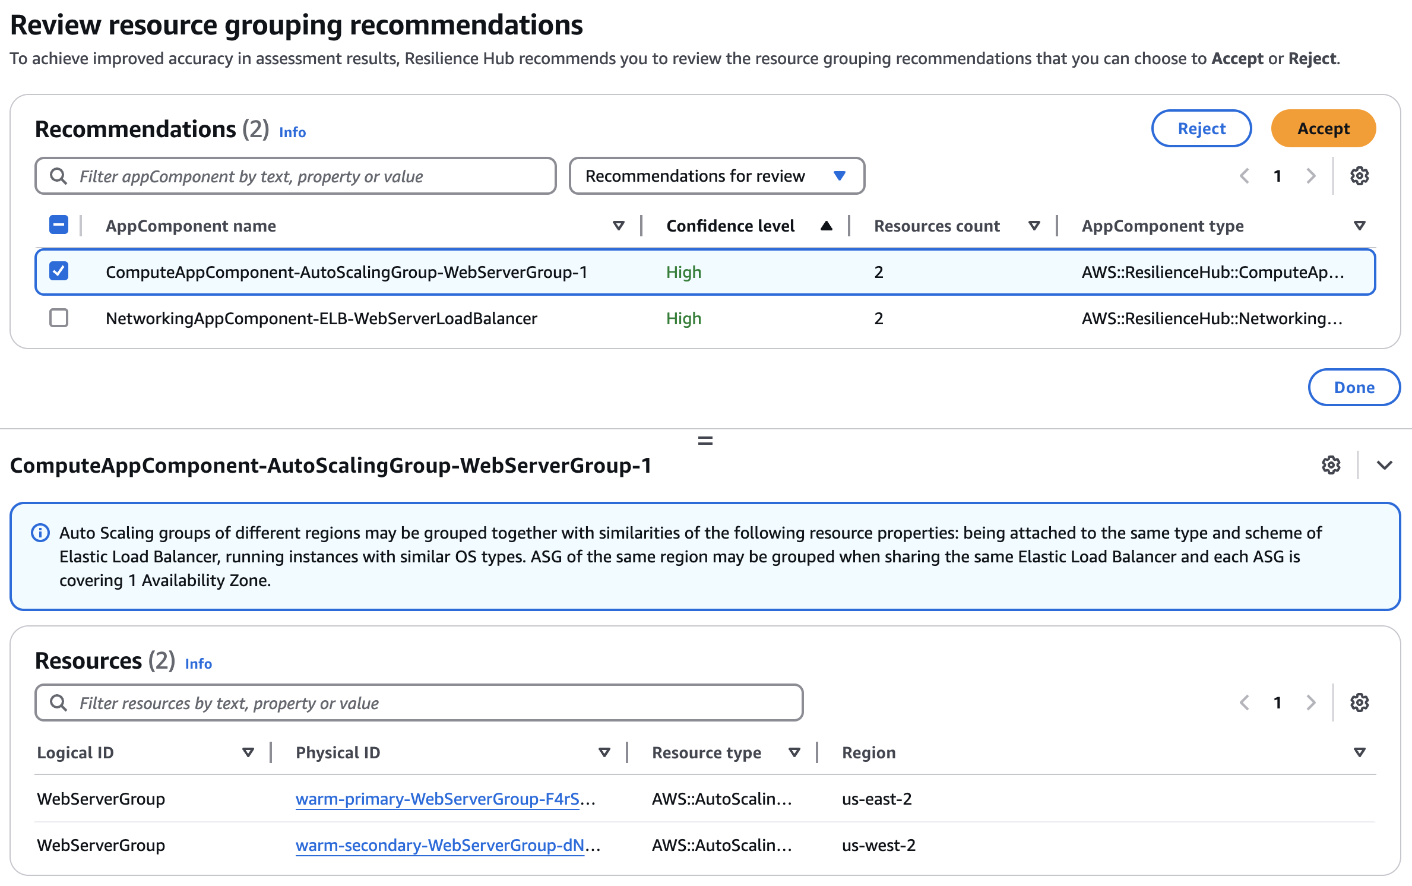Uncheck the ComputeAppComponent-AutoScalingGroup row
The width and height of the screenshot is (1412, 886).
point(59,271)
